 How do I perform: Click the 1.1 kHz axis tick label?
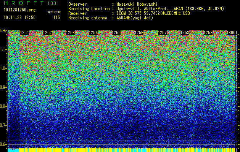coord(3,49)
